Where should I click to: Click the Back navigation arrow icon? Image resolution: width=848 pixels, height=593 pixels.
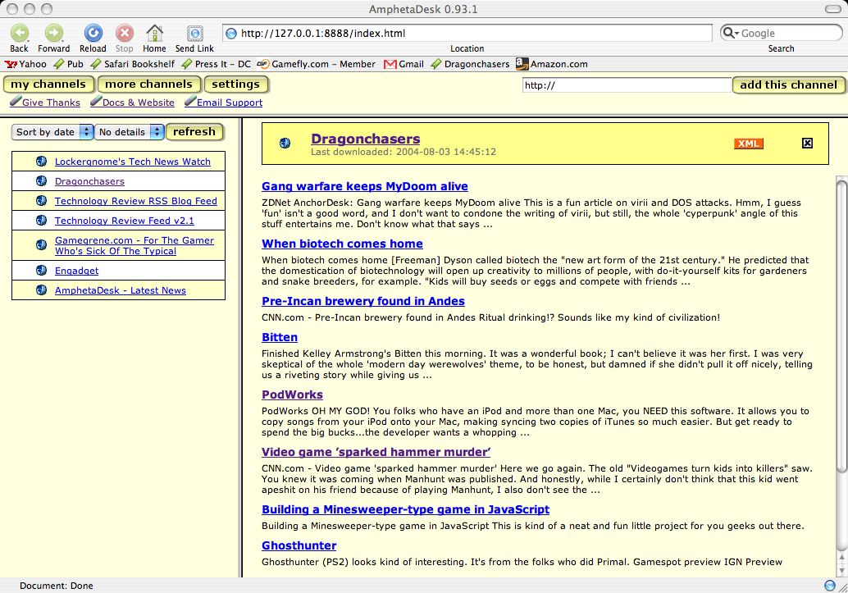pyautogui.click(x=19, y=33)
